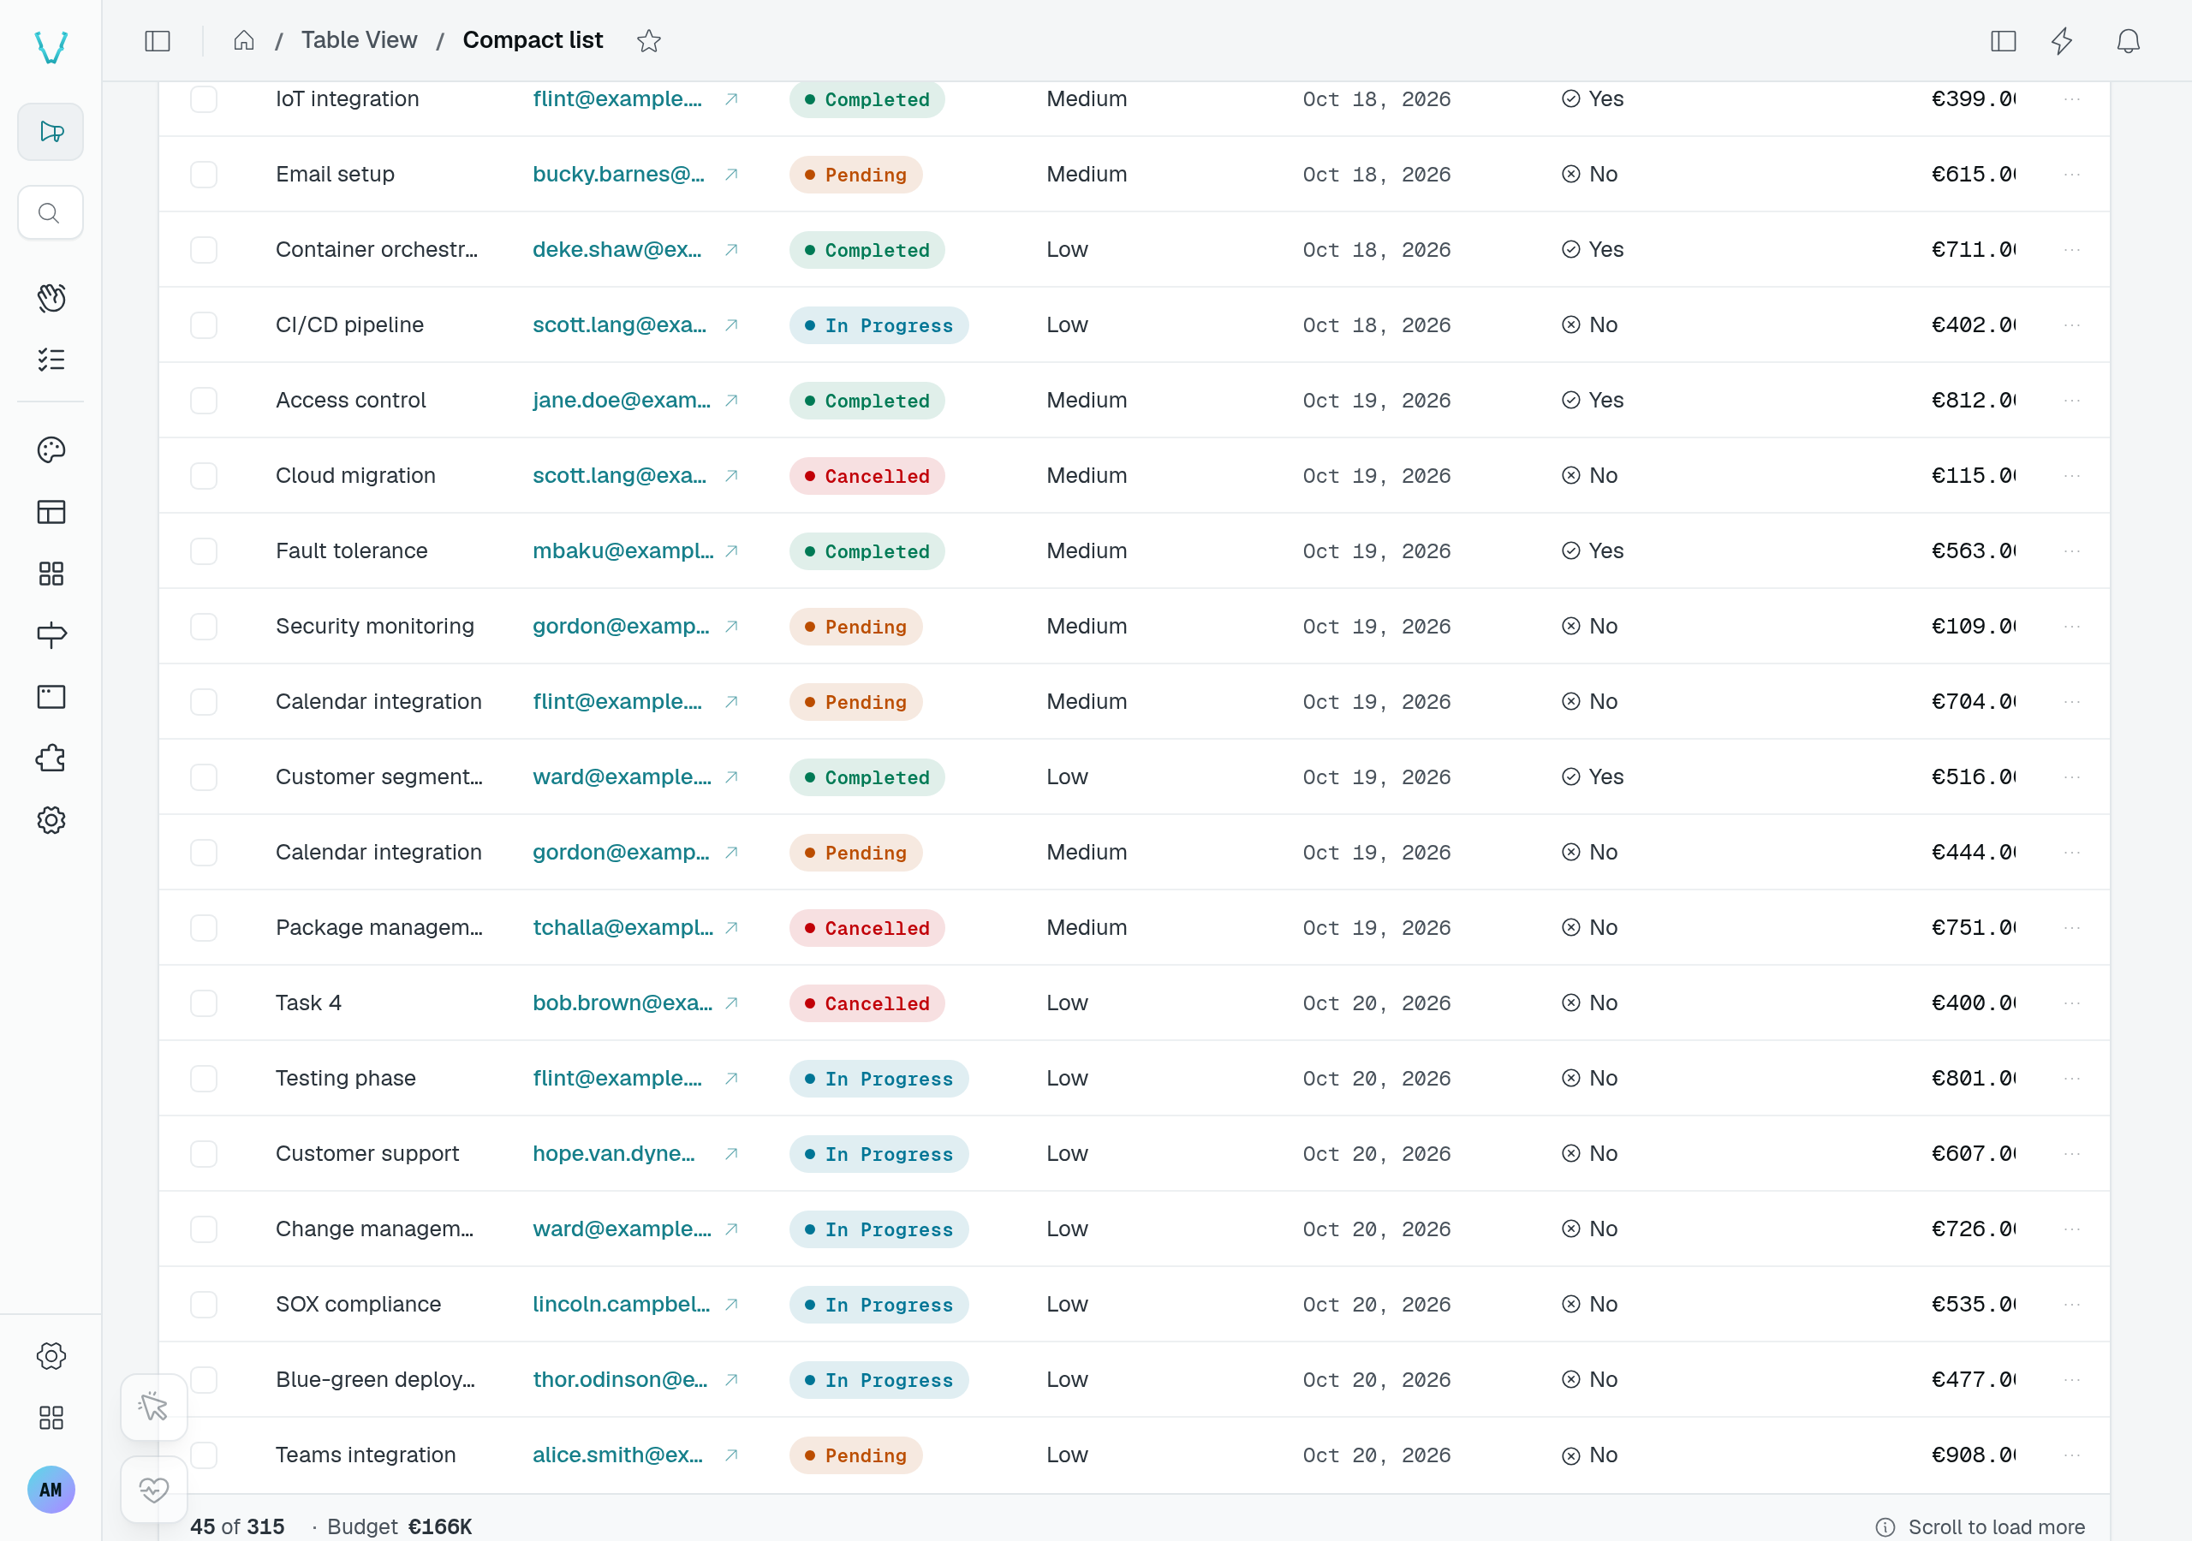Viewport: 2192px width, 1541px height.
Task: Open row actions menu for Security monitoring
Action: (2072, 627)
